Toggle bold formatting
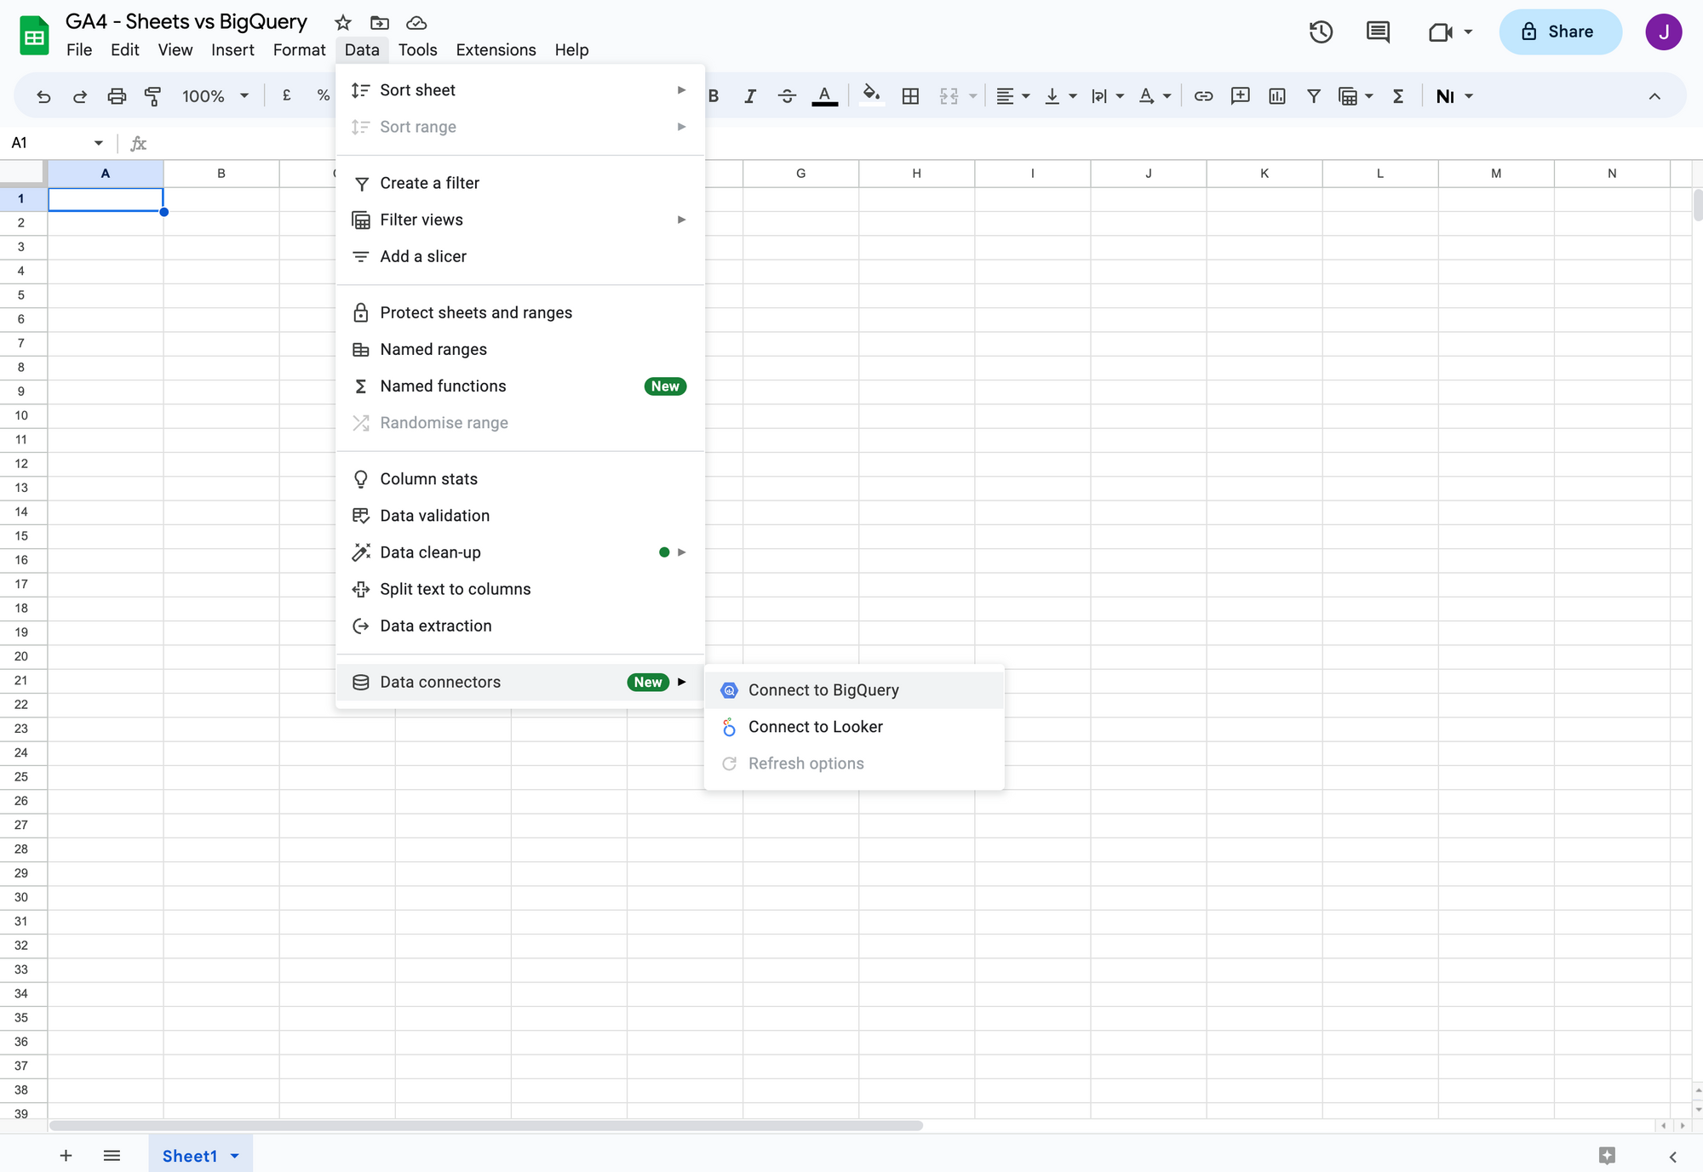Viewport: 1703px width, 1172px height. tap(714, 96)
